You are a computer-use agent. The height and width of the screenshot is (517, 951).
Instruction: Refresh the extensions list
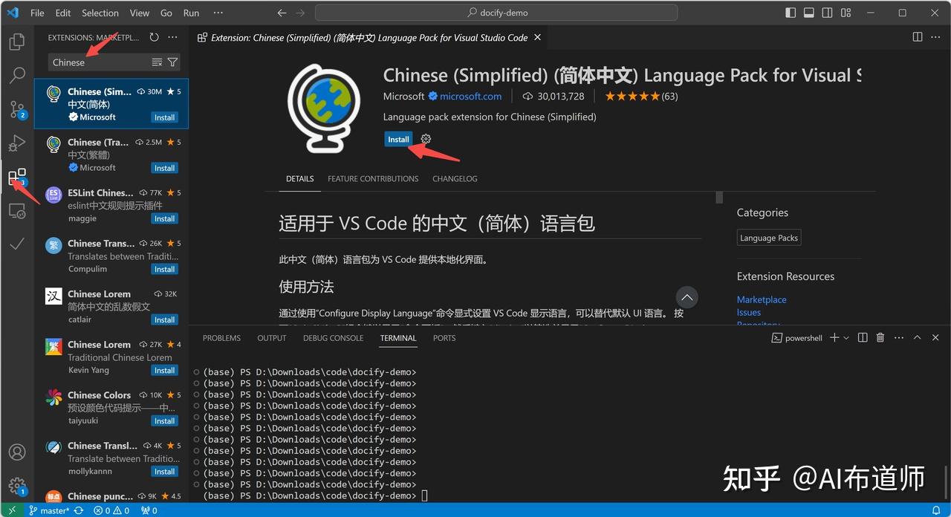point(154,37)
